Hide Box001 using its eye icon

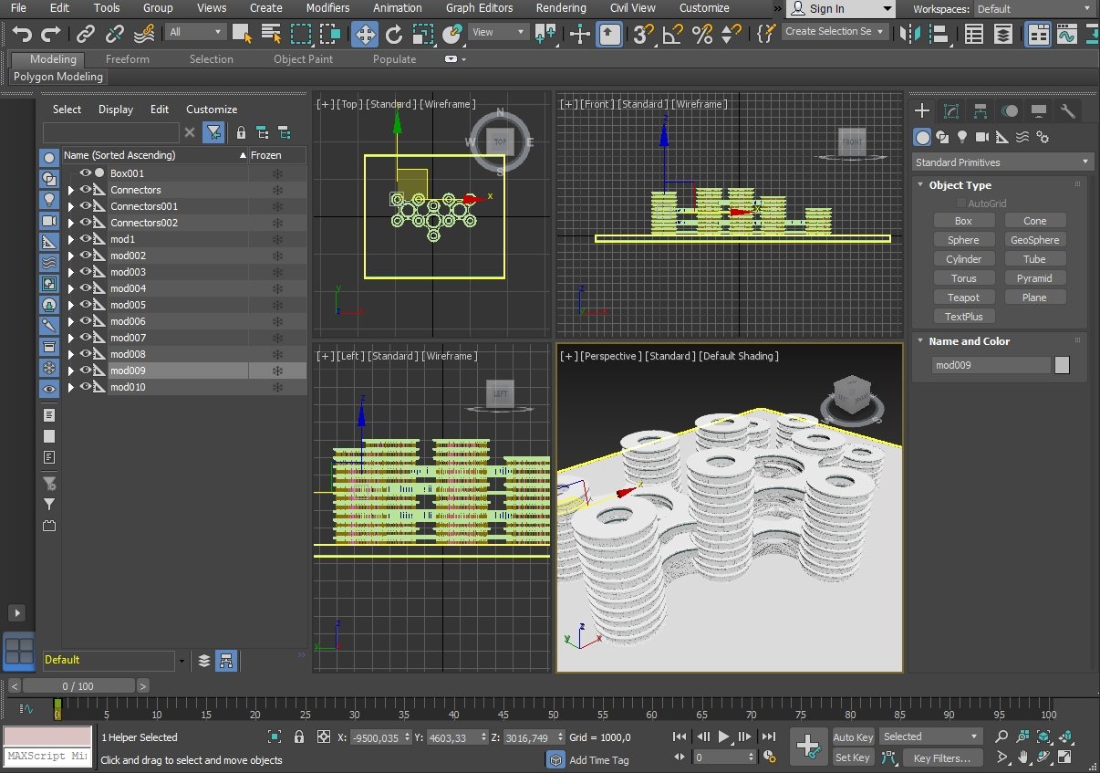85,173
